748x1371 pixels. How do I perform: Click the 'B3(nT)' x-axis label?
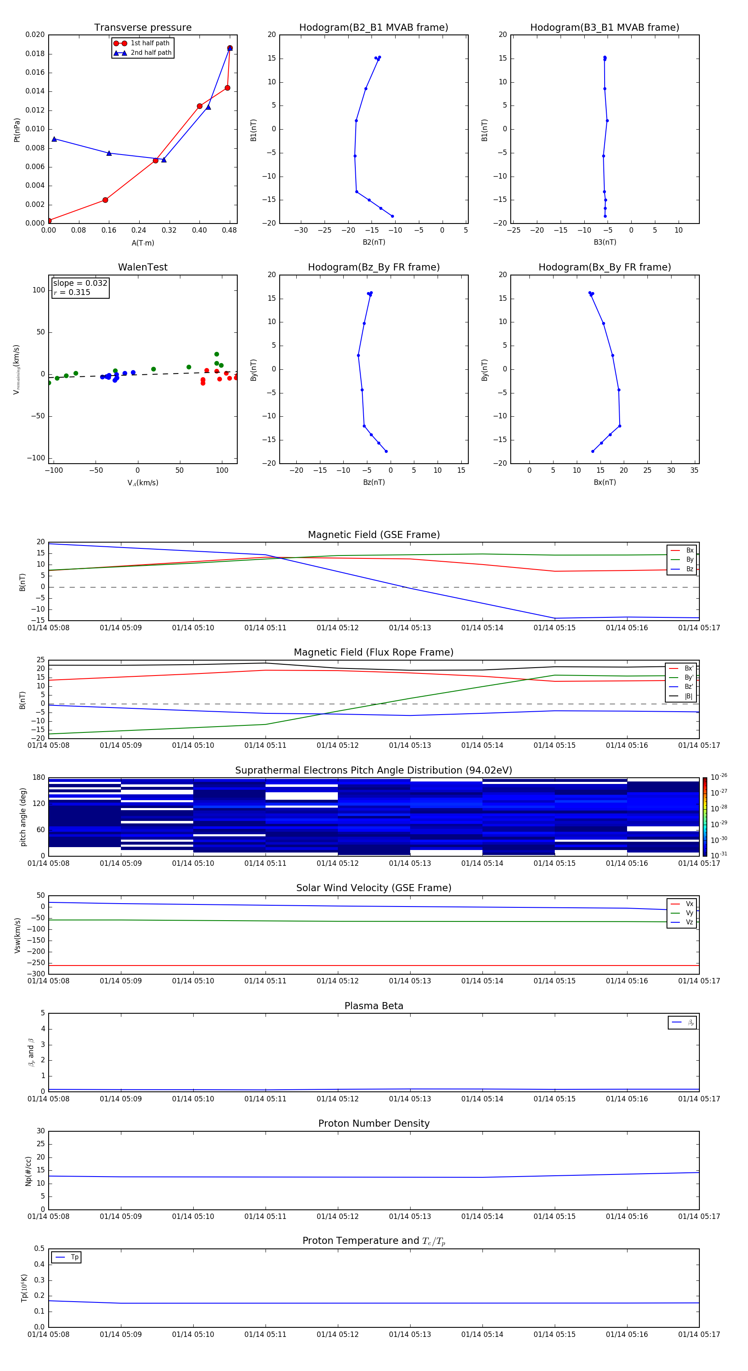pos(605,242)
